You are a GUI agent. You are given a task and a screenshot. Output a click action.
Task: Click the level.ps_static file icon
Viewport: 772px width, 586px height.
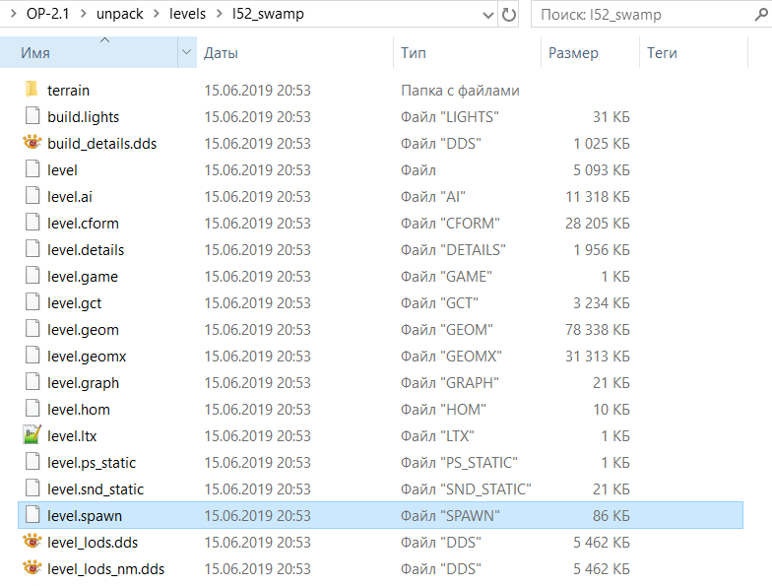[32, 462]
